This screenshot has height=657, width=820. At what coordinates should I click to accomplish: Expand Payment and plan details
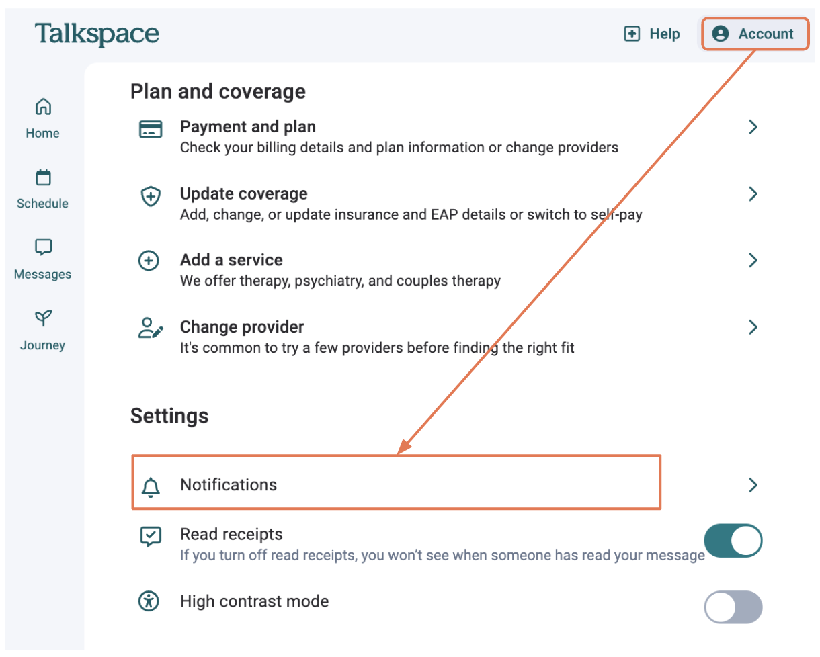point(753,126)
